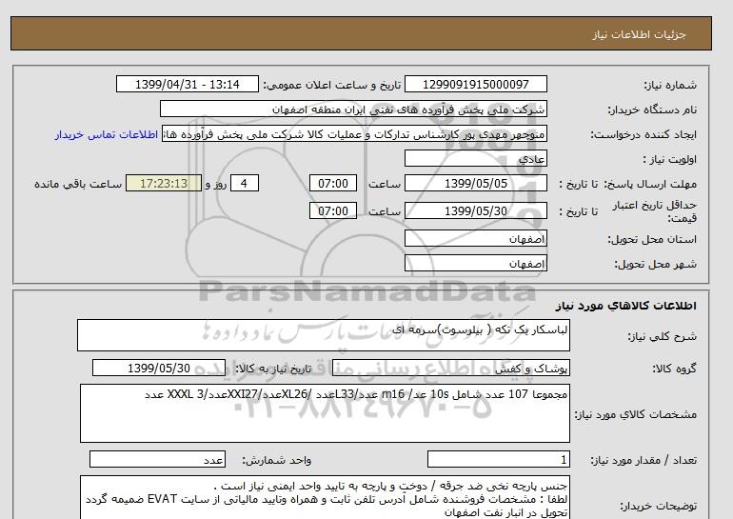
Task: Select the goods specifications text area
Action: coord(325,413)
